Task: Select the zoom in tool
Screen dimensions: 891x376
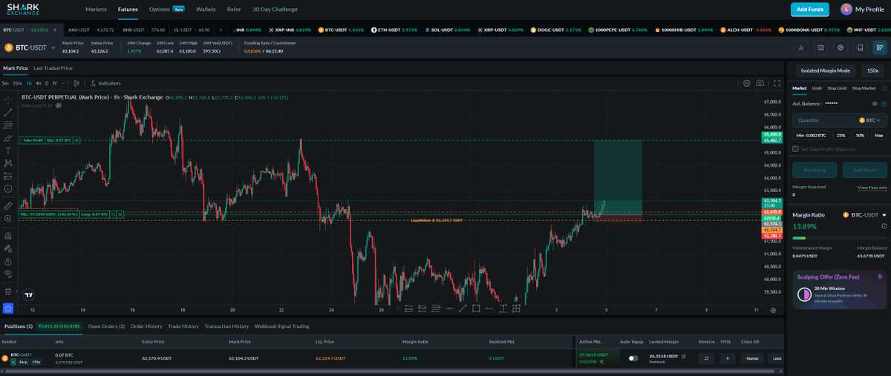Action: pos(7,219)
